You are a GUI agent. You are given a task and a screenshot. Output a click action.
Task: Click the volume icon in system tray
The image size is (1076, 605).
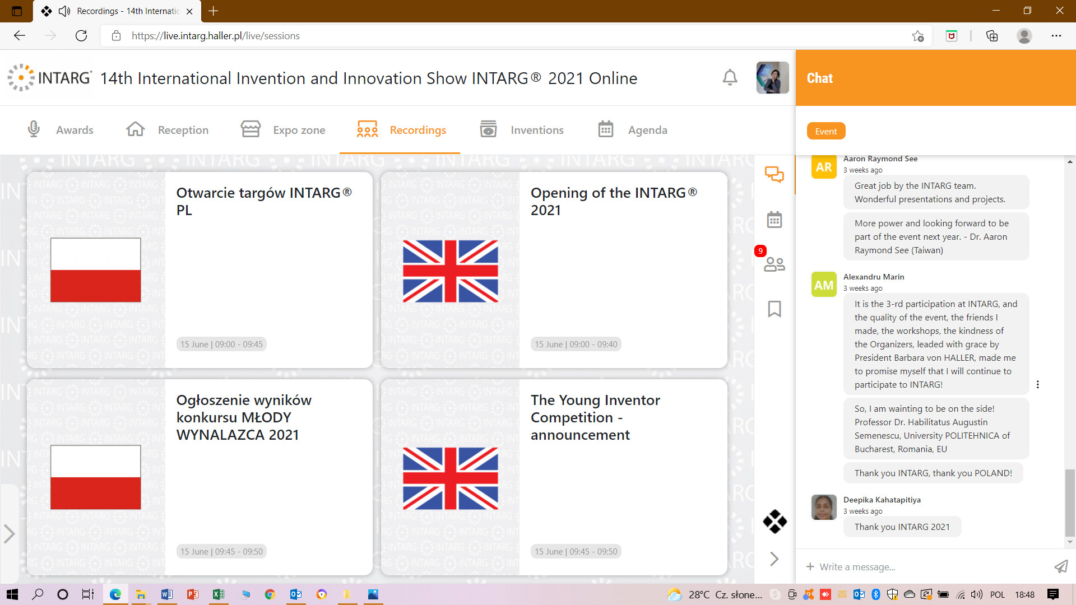(x=977, y=594)
